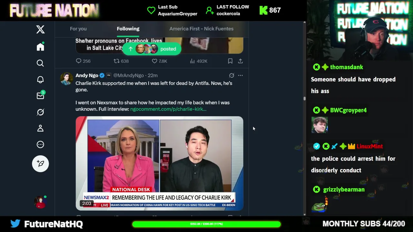Image resolution: width=413 pixels, height=232 pixels.
Task: Click MONTHLY SUBS 44/200 counter
Action: pos(364,224)
